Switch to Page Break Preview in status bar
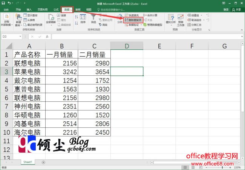This screenshot has width=245, height=170. click(x=201, y=167)
